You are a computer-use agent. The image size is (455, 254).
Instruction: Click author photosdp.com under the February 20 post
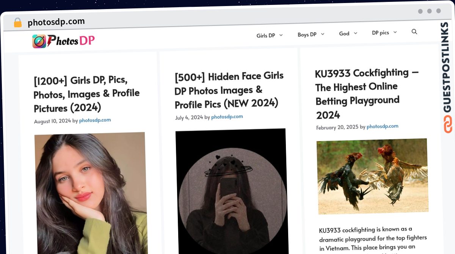pyautogui.click(x=382, y=126)
